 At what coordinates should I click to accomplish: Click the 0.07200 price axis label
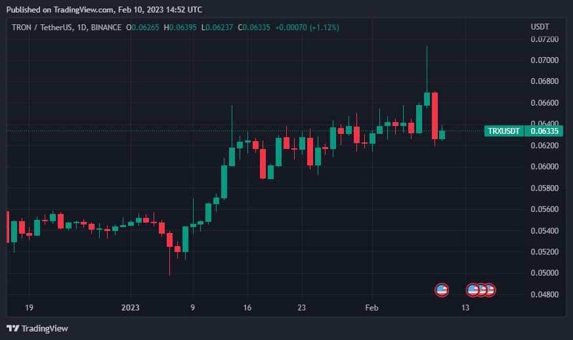point(545,39)
